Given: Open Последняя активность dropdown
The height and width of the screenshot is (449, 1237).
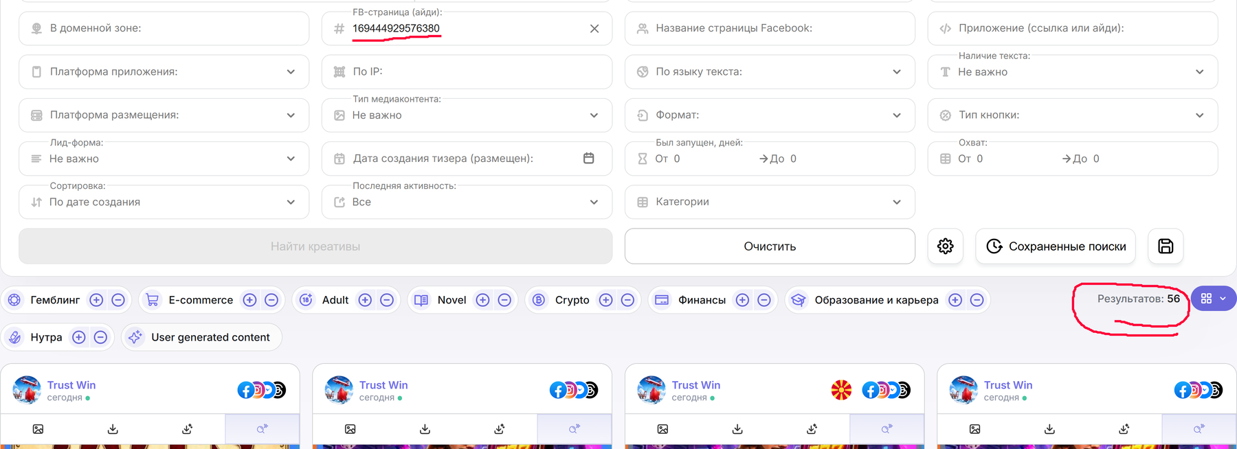Looking at the screenshot, I should click(467, 202).
